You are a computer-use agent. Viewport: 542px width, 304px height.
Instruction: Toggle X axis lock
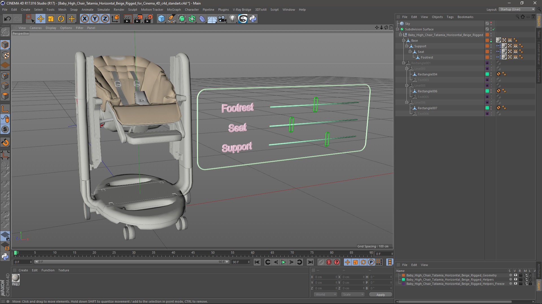(x=84, y=19)
